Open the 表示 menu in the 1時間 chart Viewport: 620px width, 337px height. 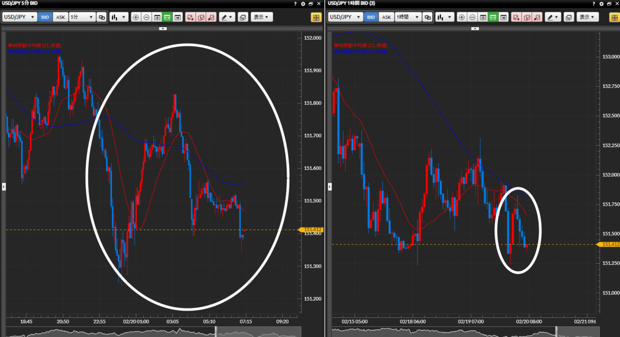(x=587, y=17)
